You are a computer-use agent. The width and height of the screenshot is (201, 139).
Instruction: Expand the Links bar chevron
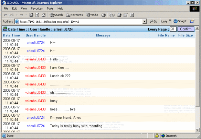(x=170, y=21)
